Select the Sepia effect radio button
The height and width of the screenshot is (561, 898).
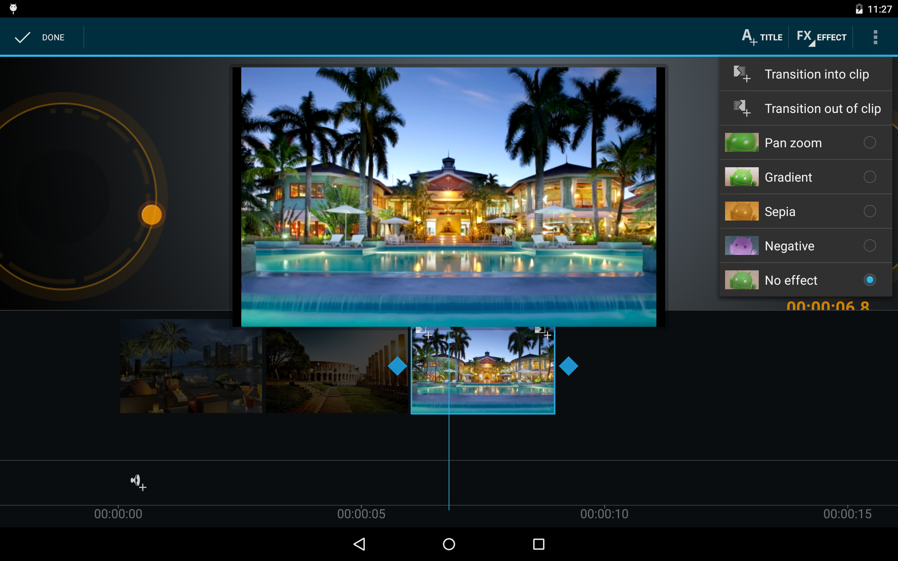coord(870,211)
